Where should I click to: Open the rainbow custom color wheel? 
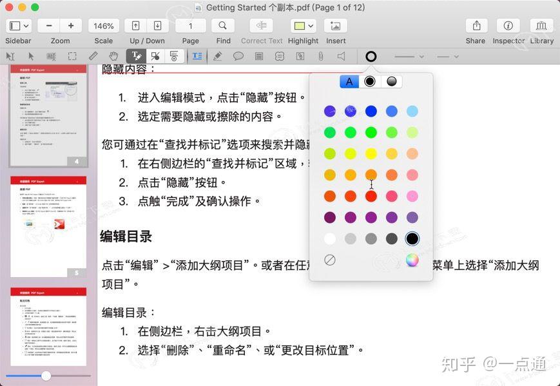click(x=412, y=260)
